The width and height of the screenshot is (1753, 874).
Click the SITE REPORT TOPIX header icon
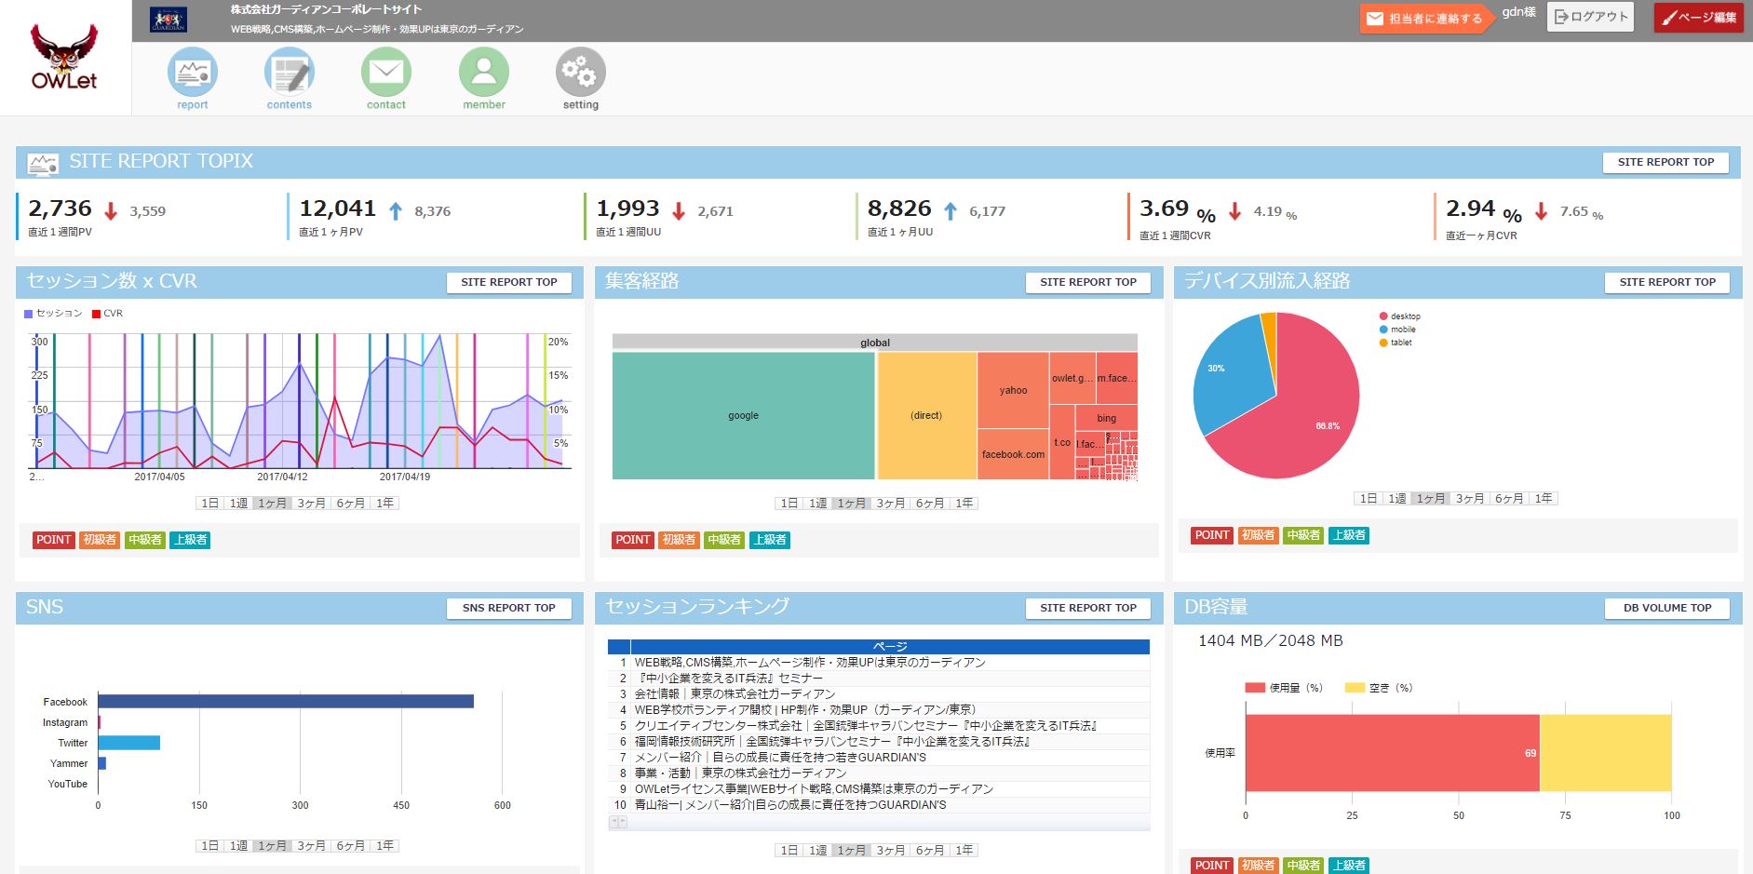coord(43,163)
